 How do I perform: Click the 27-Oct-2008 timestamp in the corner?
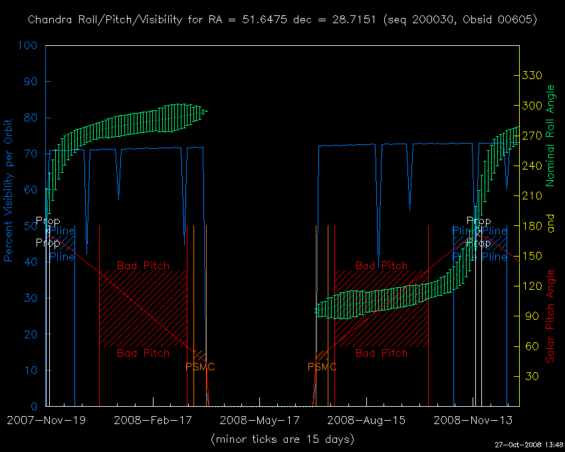528,444
